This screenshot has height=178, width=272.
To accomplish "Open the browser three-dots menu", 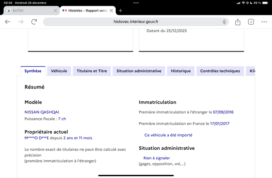I will [x=264, y=22].
